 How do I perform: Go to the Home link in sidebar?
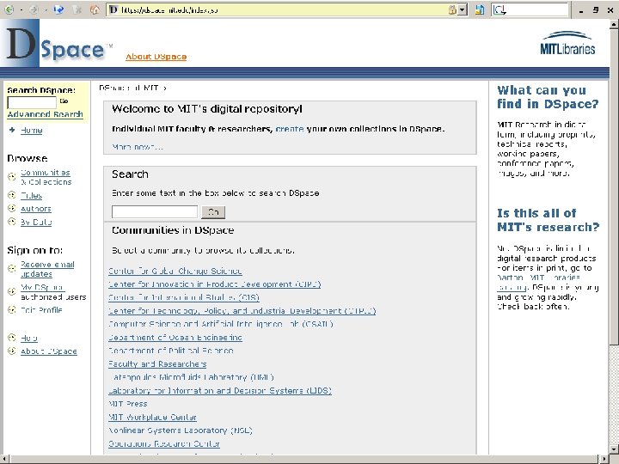32,131
